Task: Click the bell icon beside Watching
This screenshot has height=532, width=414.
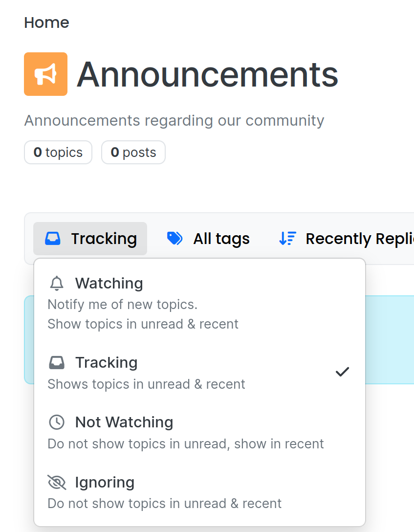Action: [x=57, y=283]
